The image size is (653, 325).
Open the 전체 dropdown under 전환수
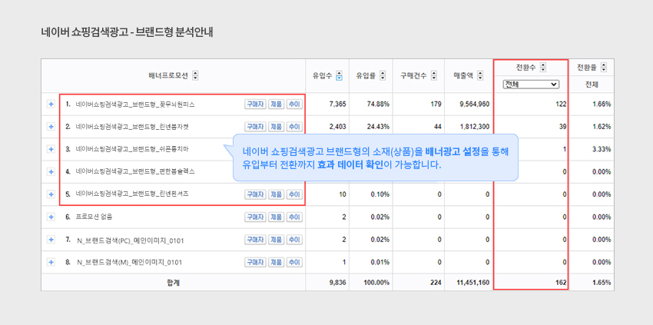[531, 85]
